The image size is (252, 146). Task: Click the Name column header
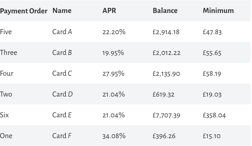click(x=62, y=11)
